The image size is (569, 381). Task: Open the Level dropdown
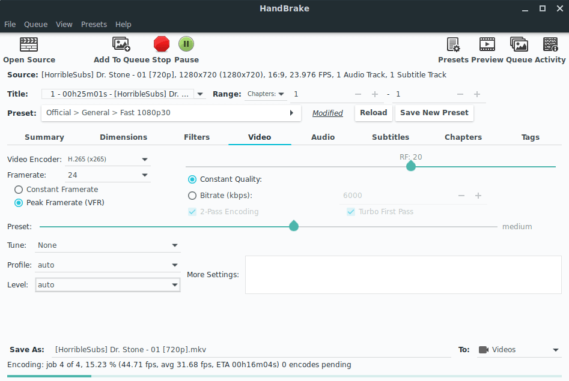click(x=108, y=285)
